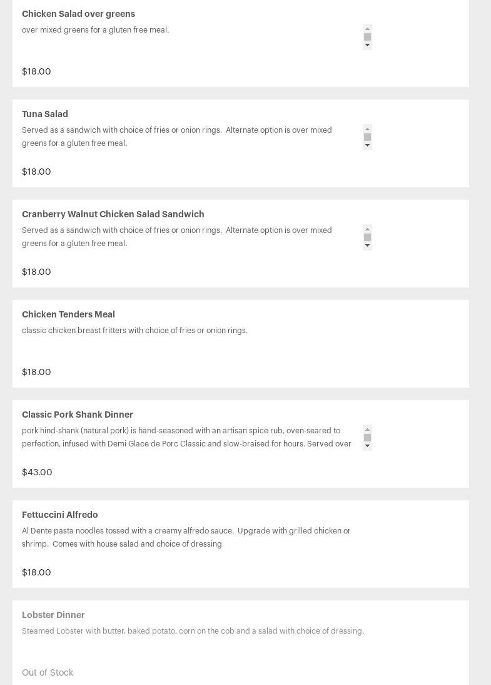Choose the Chicken Tenders Meal item
Viewport: 491px width, 685px height.
pos(69,314)
